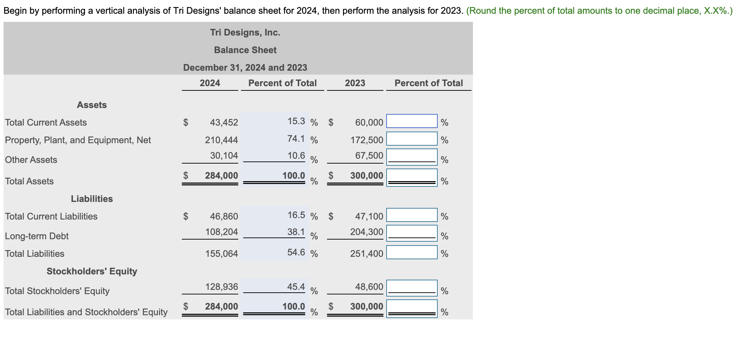Click the Tri Designs, Inc. title

coord(245,32)
